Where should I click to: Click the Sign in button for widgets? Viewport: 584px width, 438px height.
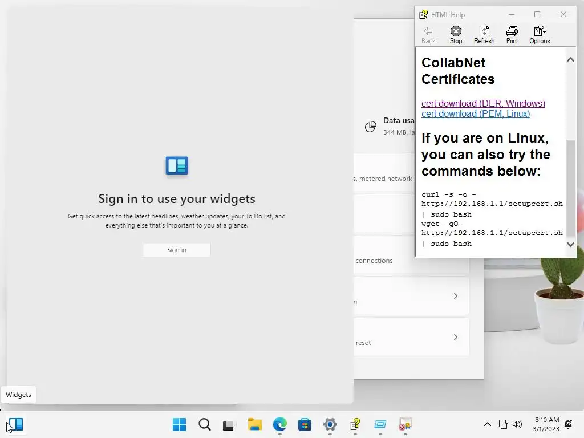177,250
